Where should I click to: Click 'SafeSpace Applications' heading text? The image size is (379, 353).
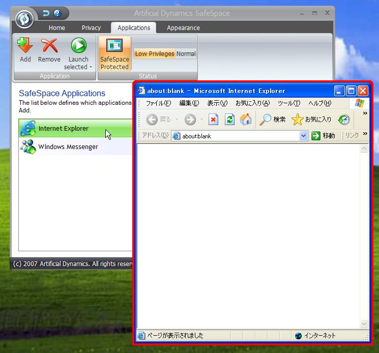coord(62,93)
